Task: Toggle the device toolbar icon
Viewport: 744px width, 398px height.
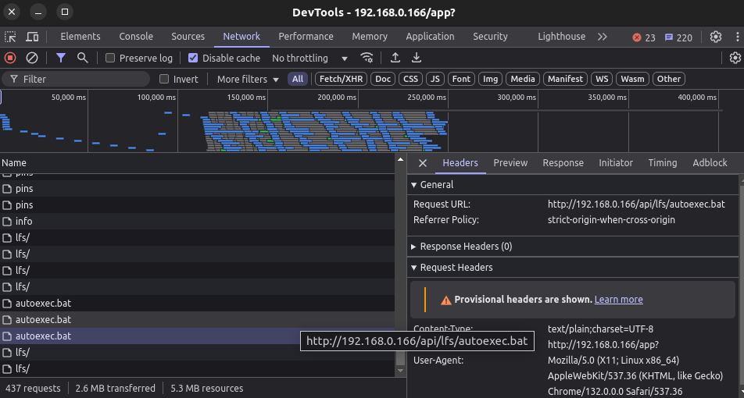Action: click(x=32, y=37)
